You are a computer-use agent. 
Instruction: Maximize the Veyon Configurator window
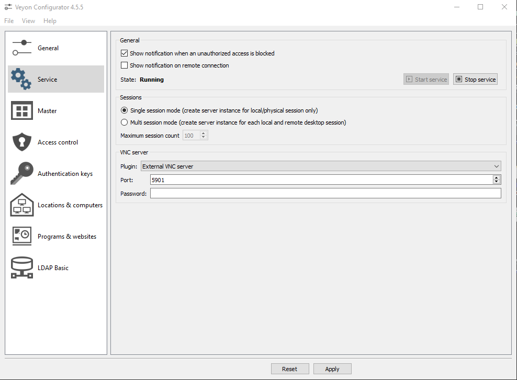(x=480, y=7)
